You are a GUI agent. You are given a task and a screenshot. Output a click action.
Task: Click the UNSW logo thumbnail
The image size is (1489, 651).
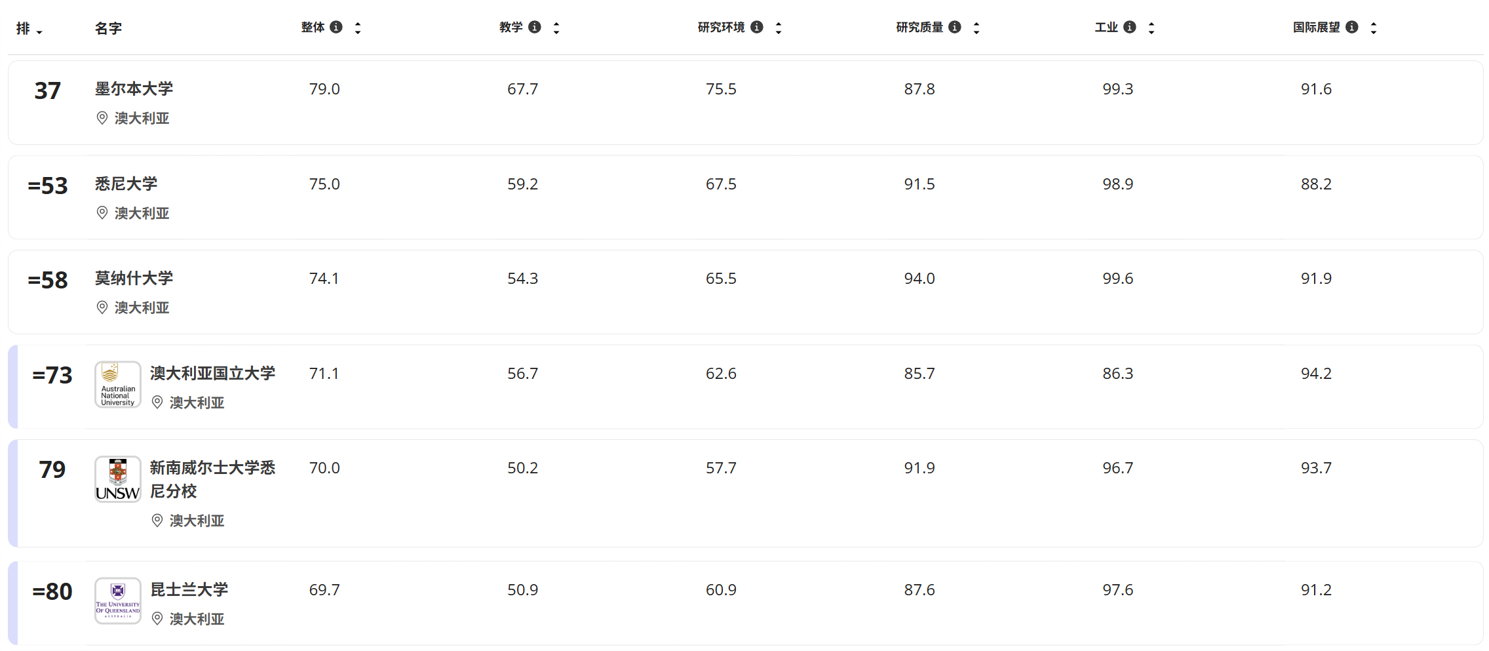point(118,479)
